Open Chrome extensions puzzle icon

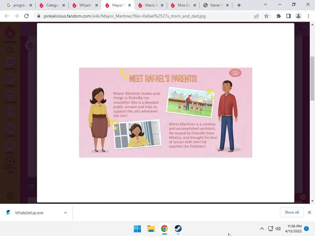tap(279, 16)
